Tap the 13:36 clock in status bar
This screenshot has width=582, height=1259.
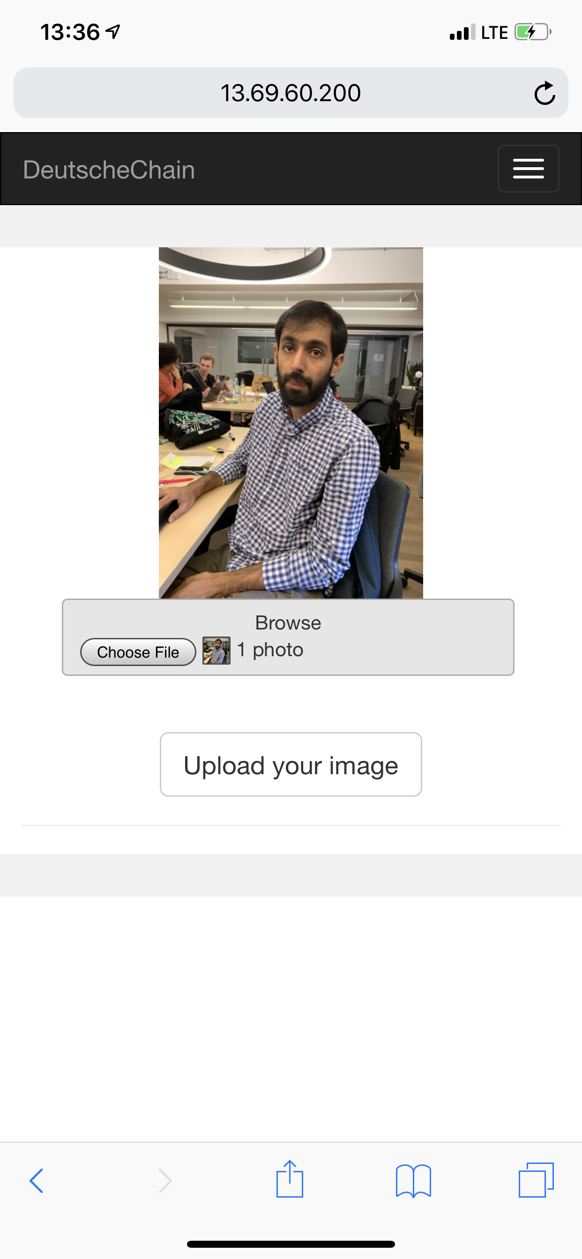tap(70, 32)
